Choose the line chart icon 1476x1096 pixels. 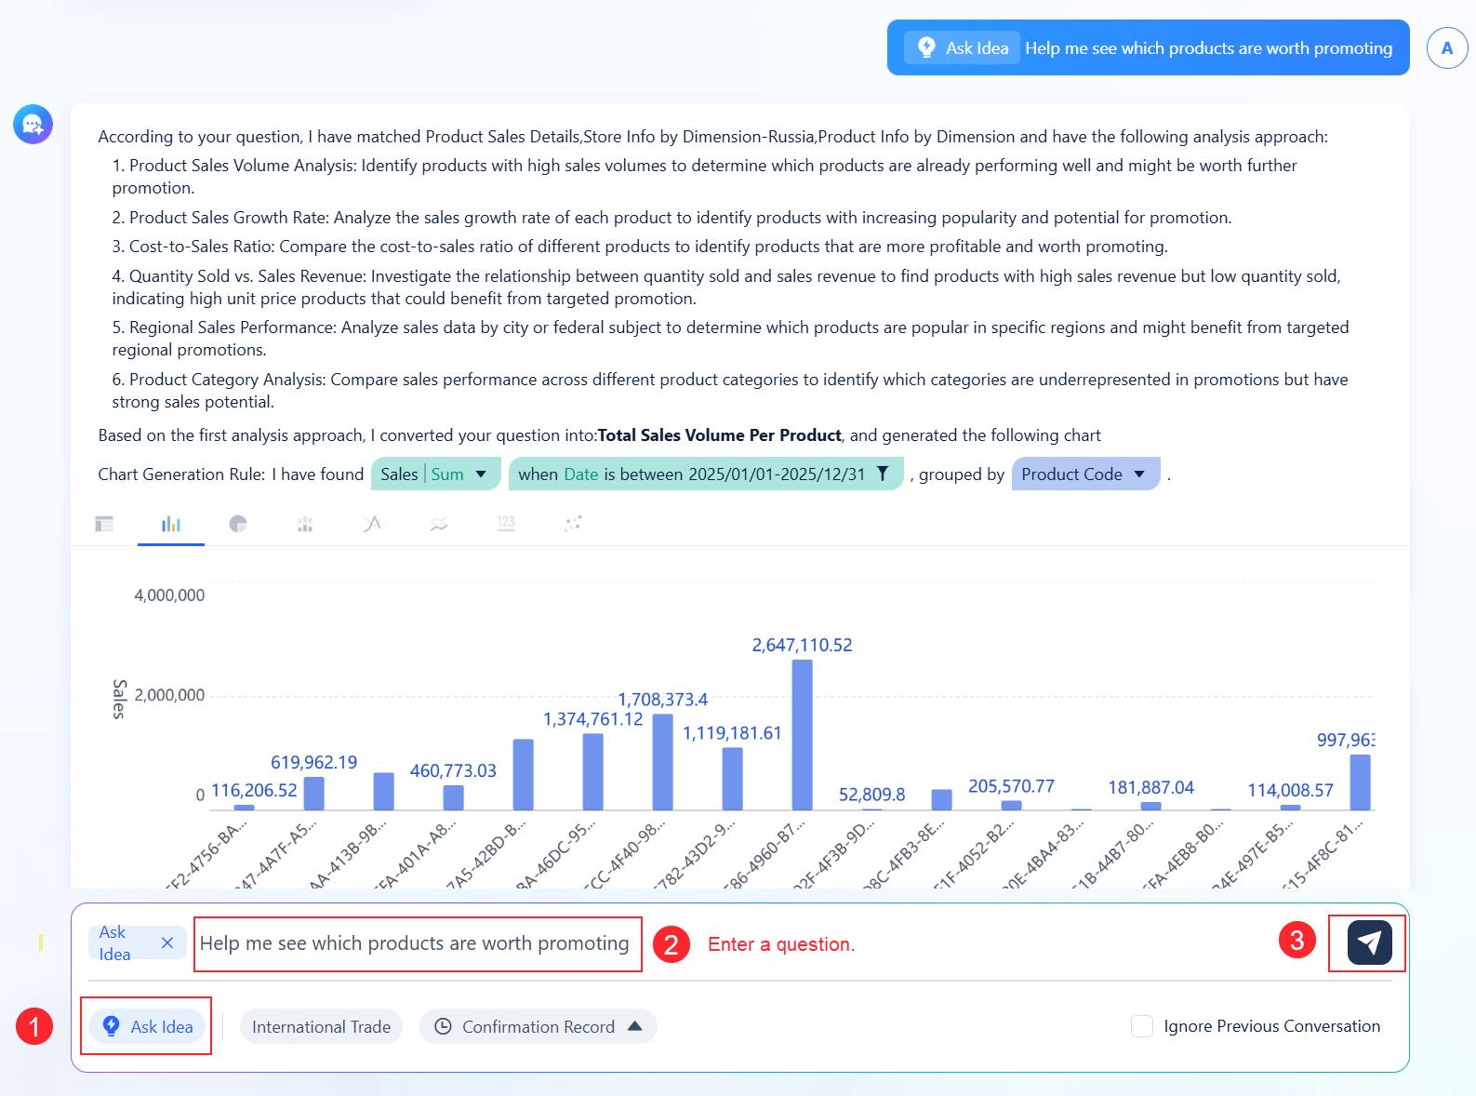point(372,524)
